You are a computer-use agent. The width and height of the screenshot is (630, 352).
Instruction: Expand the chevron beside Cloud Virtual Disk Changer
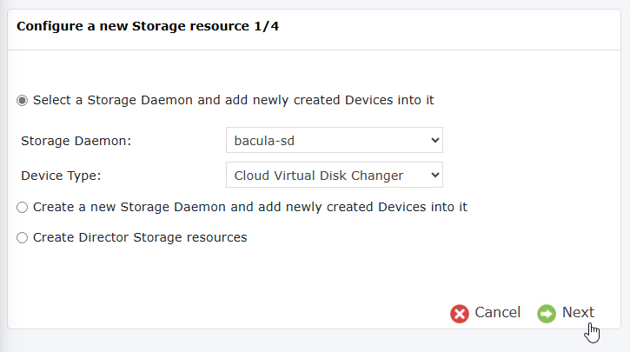(x=434, y=175)
